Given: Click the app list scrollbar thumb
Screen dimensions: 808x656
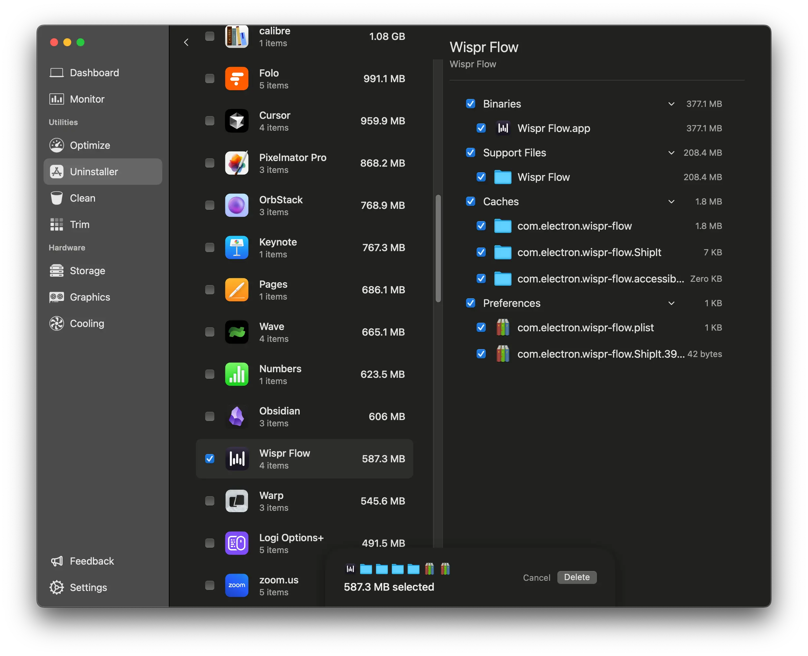Looking at the screenshot, I should coord(438,248).
